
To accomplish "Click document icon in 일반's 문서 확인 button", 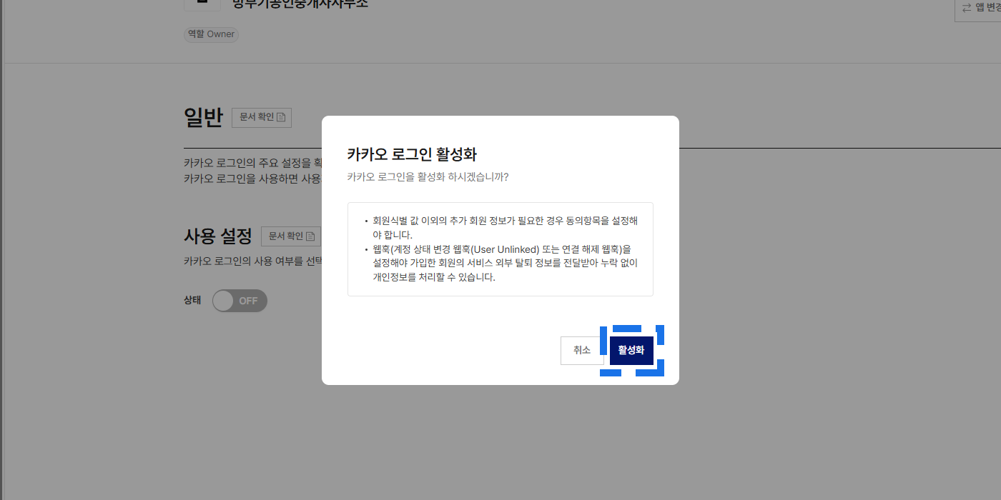I will (x=281, y=117).
